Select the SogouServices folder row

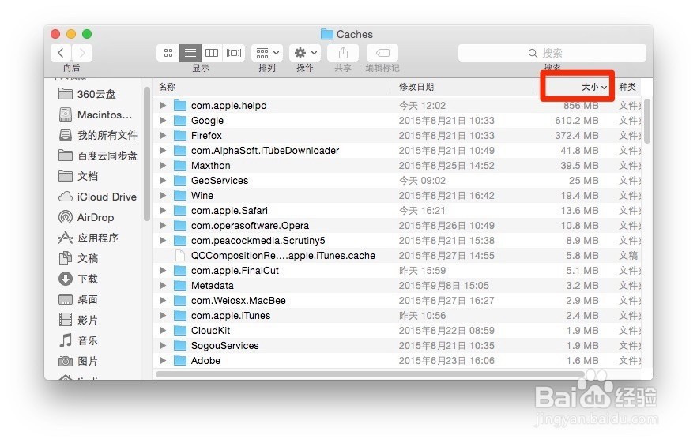point(397,346)
